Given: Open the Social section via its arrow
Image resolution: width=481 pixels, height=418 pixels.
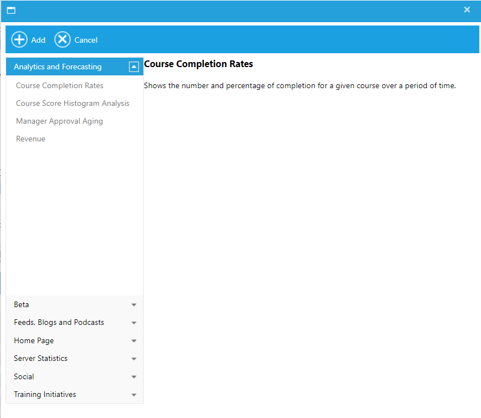Looking at the screenshot, I should 134,377.
